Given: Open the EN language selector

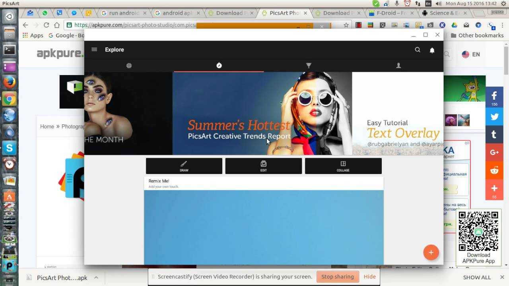Looking at the screenshot, I should [471, 54].
